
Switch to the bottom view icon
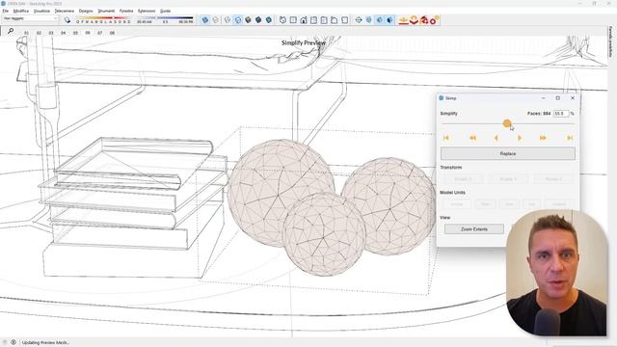pyautogui.click(x=344, y=19)
